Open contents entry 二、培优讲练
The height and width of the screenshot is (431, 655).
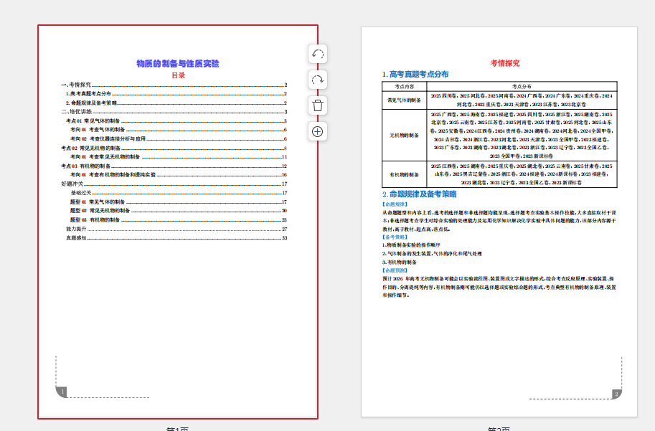[x=76, y=112]
